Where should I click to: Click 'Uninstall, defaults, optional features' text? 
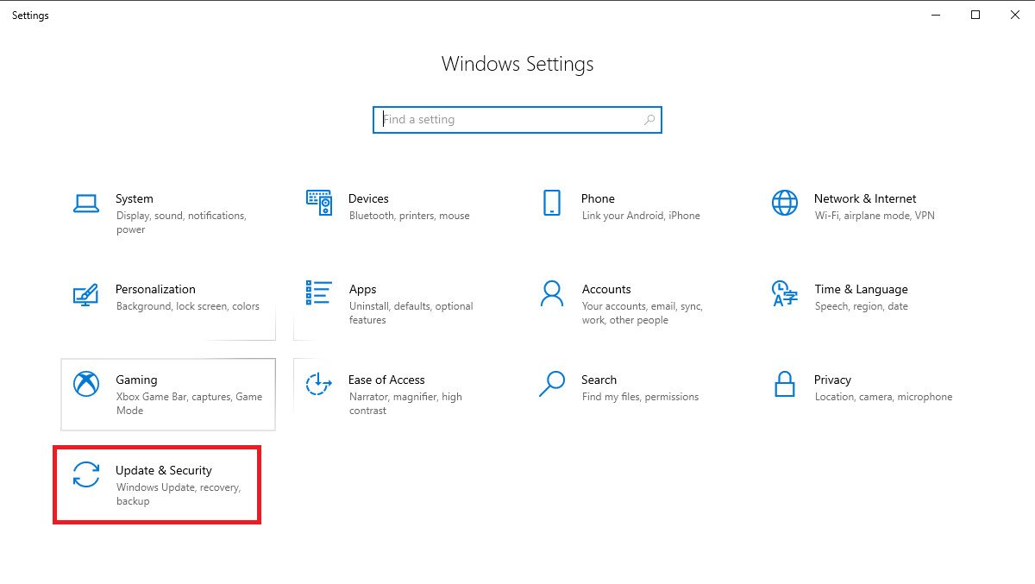click(x=411, y=313)
